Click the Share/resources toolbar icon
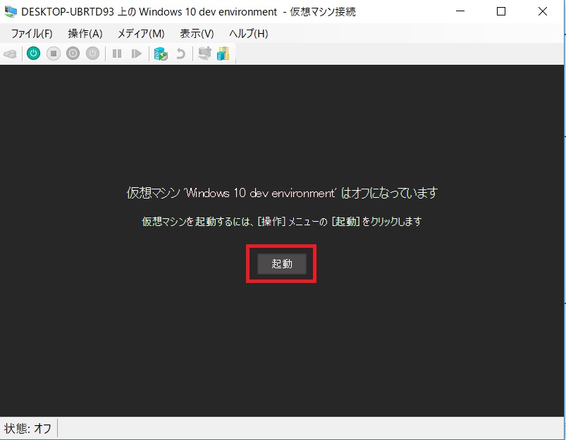 (x=223, y=54)
